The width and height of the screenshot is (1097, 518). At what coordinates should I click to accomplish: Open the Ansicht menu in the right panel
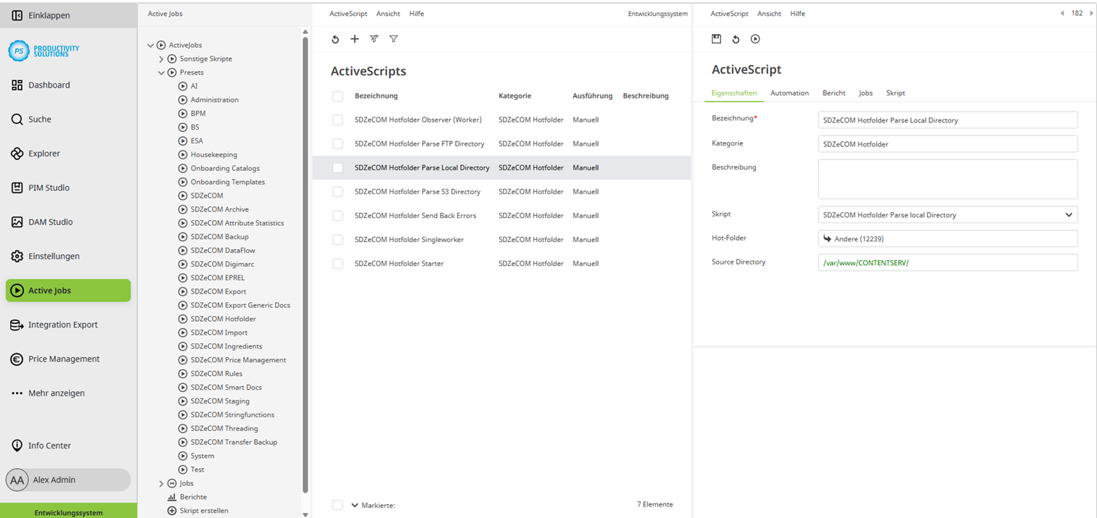pos(769,13)
